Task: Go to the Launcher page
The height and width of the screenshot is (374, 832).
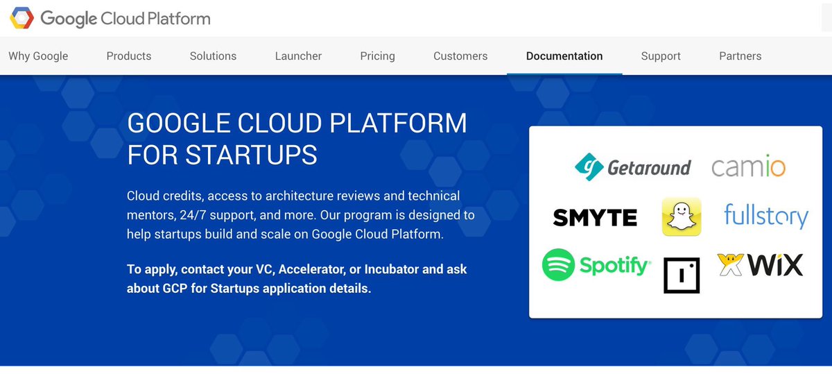Action: (298, 56)
